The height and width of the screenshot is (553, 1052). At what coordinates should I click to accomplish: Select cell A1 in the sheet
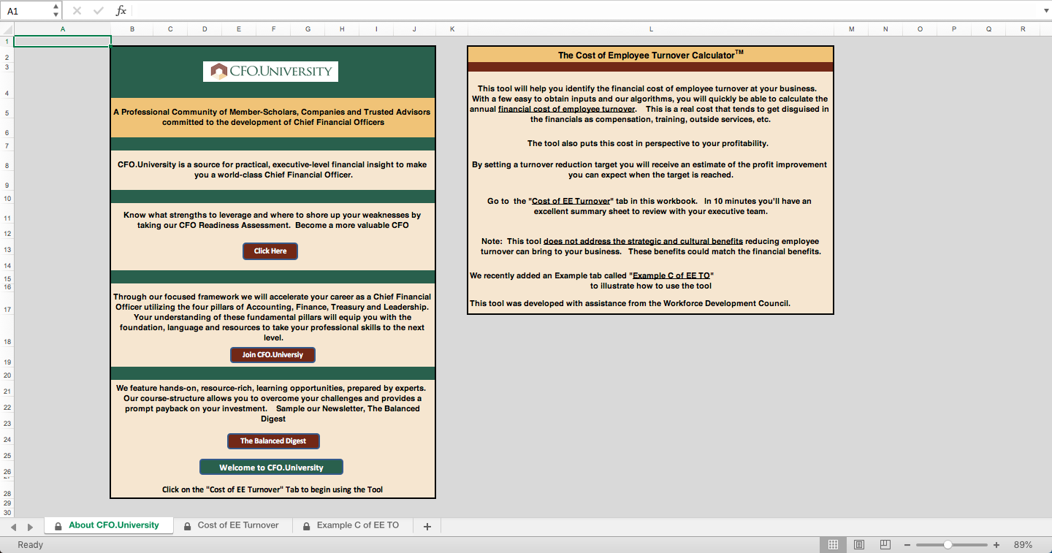(x=62, y=42)
